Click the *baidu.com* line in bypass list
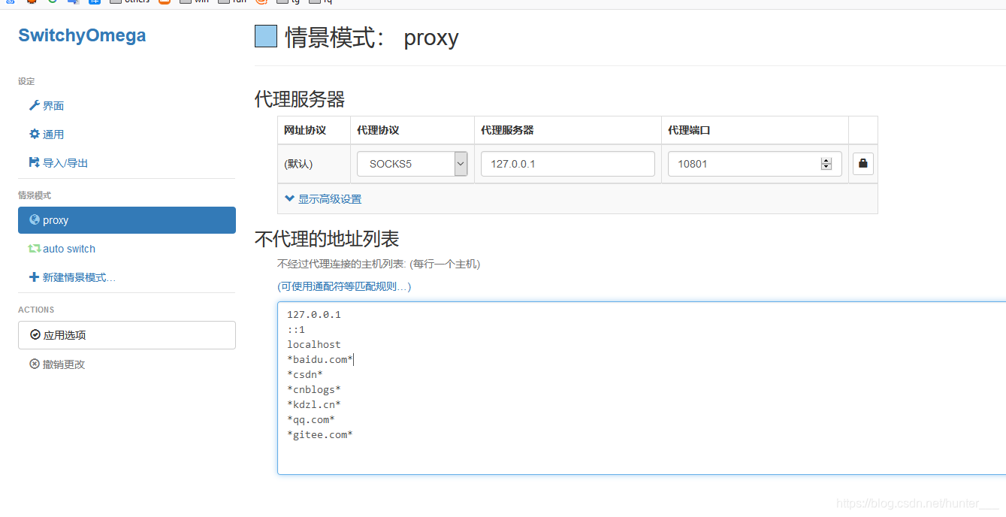Image resolution: width=1006 pixels, height=517 pixels. pos(320,359)
